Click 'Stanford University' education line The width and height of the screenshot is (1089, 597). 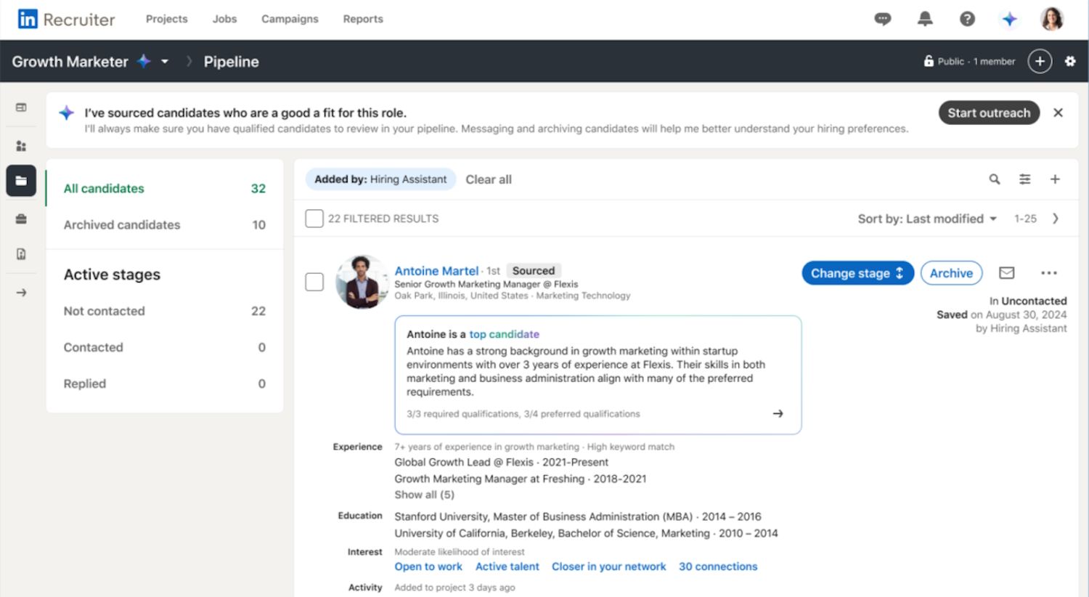[x=578, y=516]
